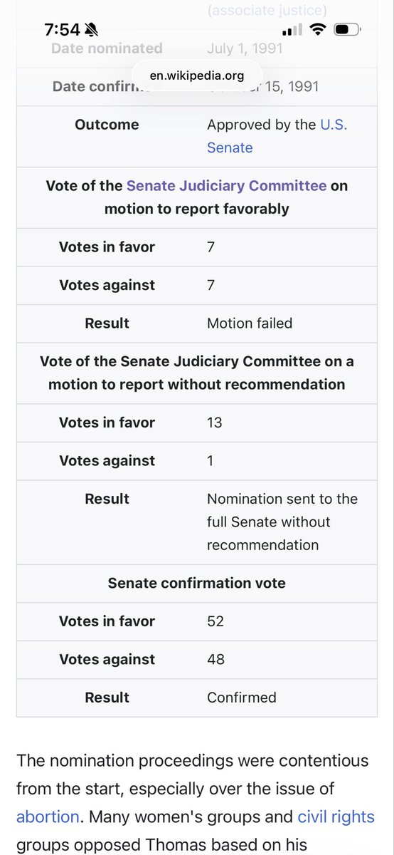
Task: Select the Outcome row label
Action: (x=107, y=125)
